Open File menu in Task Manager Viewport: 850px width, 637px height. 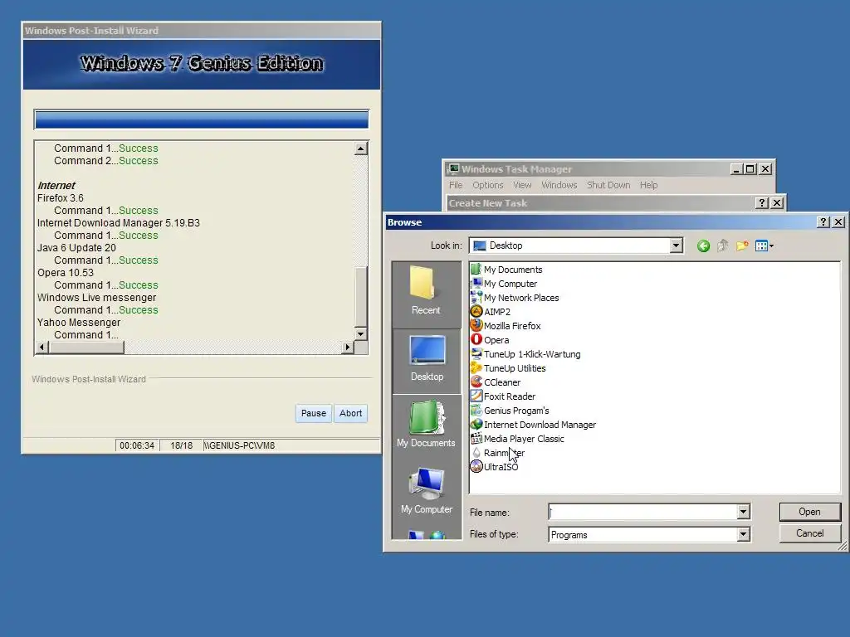[x=456, y=185]
